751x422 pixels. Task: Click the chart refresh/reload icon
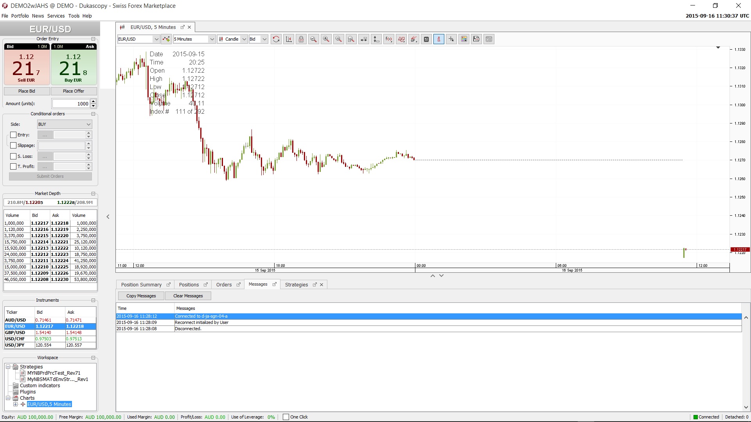click(x=276, y=39)
